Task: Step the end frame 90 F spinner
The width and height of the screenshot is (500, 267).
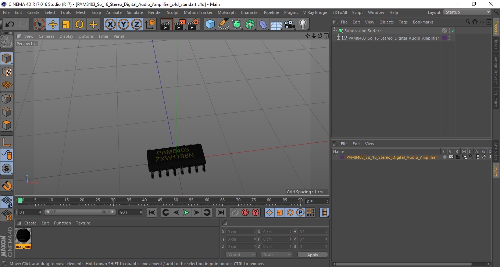Action: pyautogui.click(x=141, y=212)
